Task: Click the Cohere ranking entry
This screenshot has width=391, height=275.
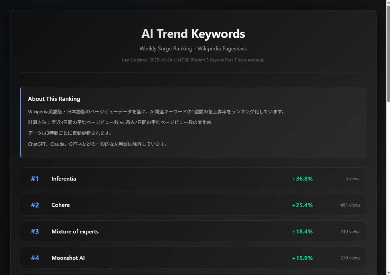Action: click(x=60, y=205)
